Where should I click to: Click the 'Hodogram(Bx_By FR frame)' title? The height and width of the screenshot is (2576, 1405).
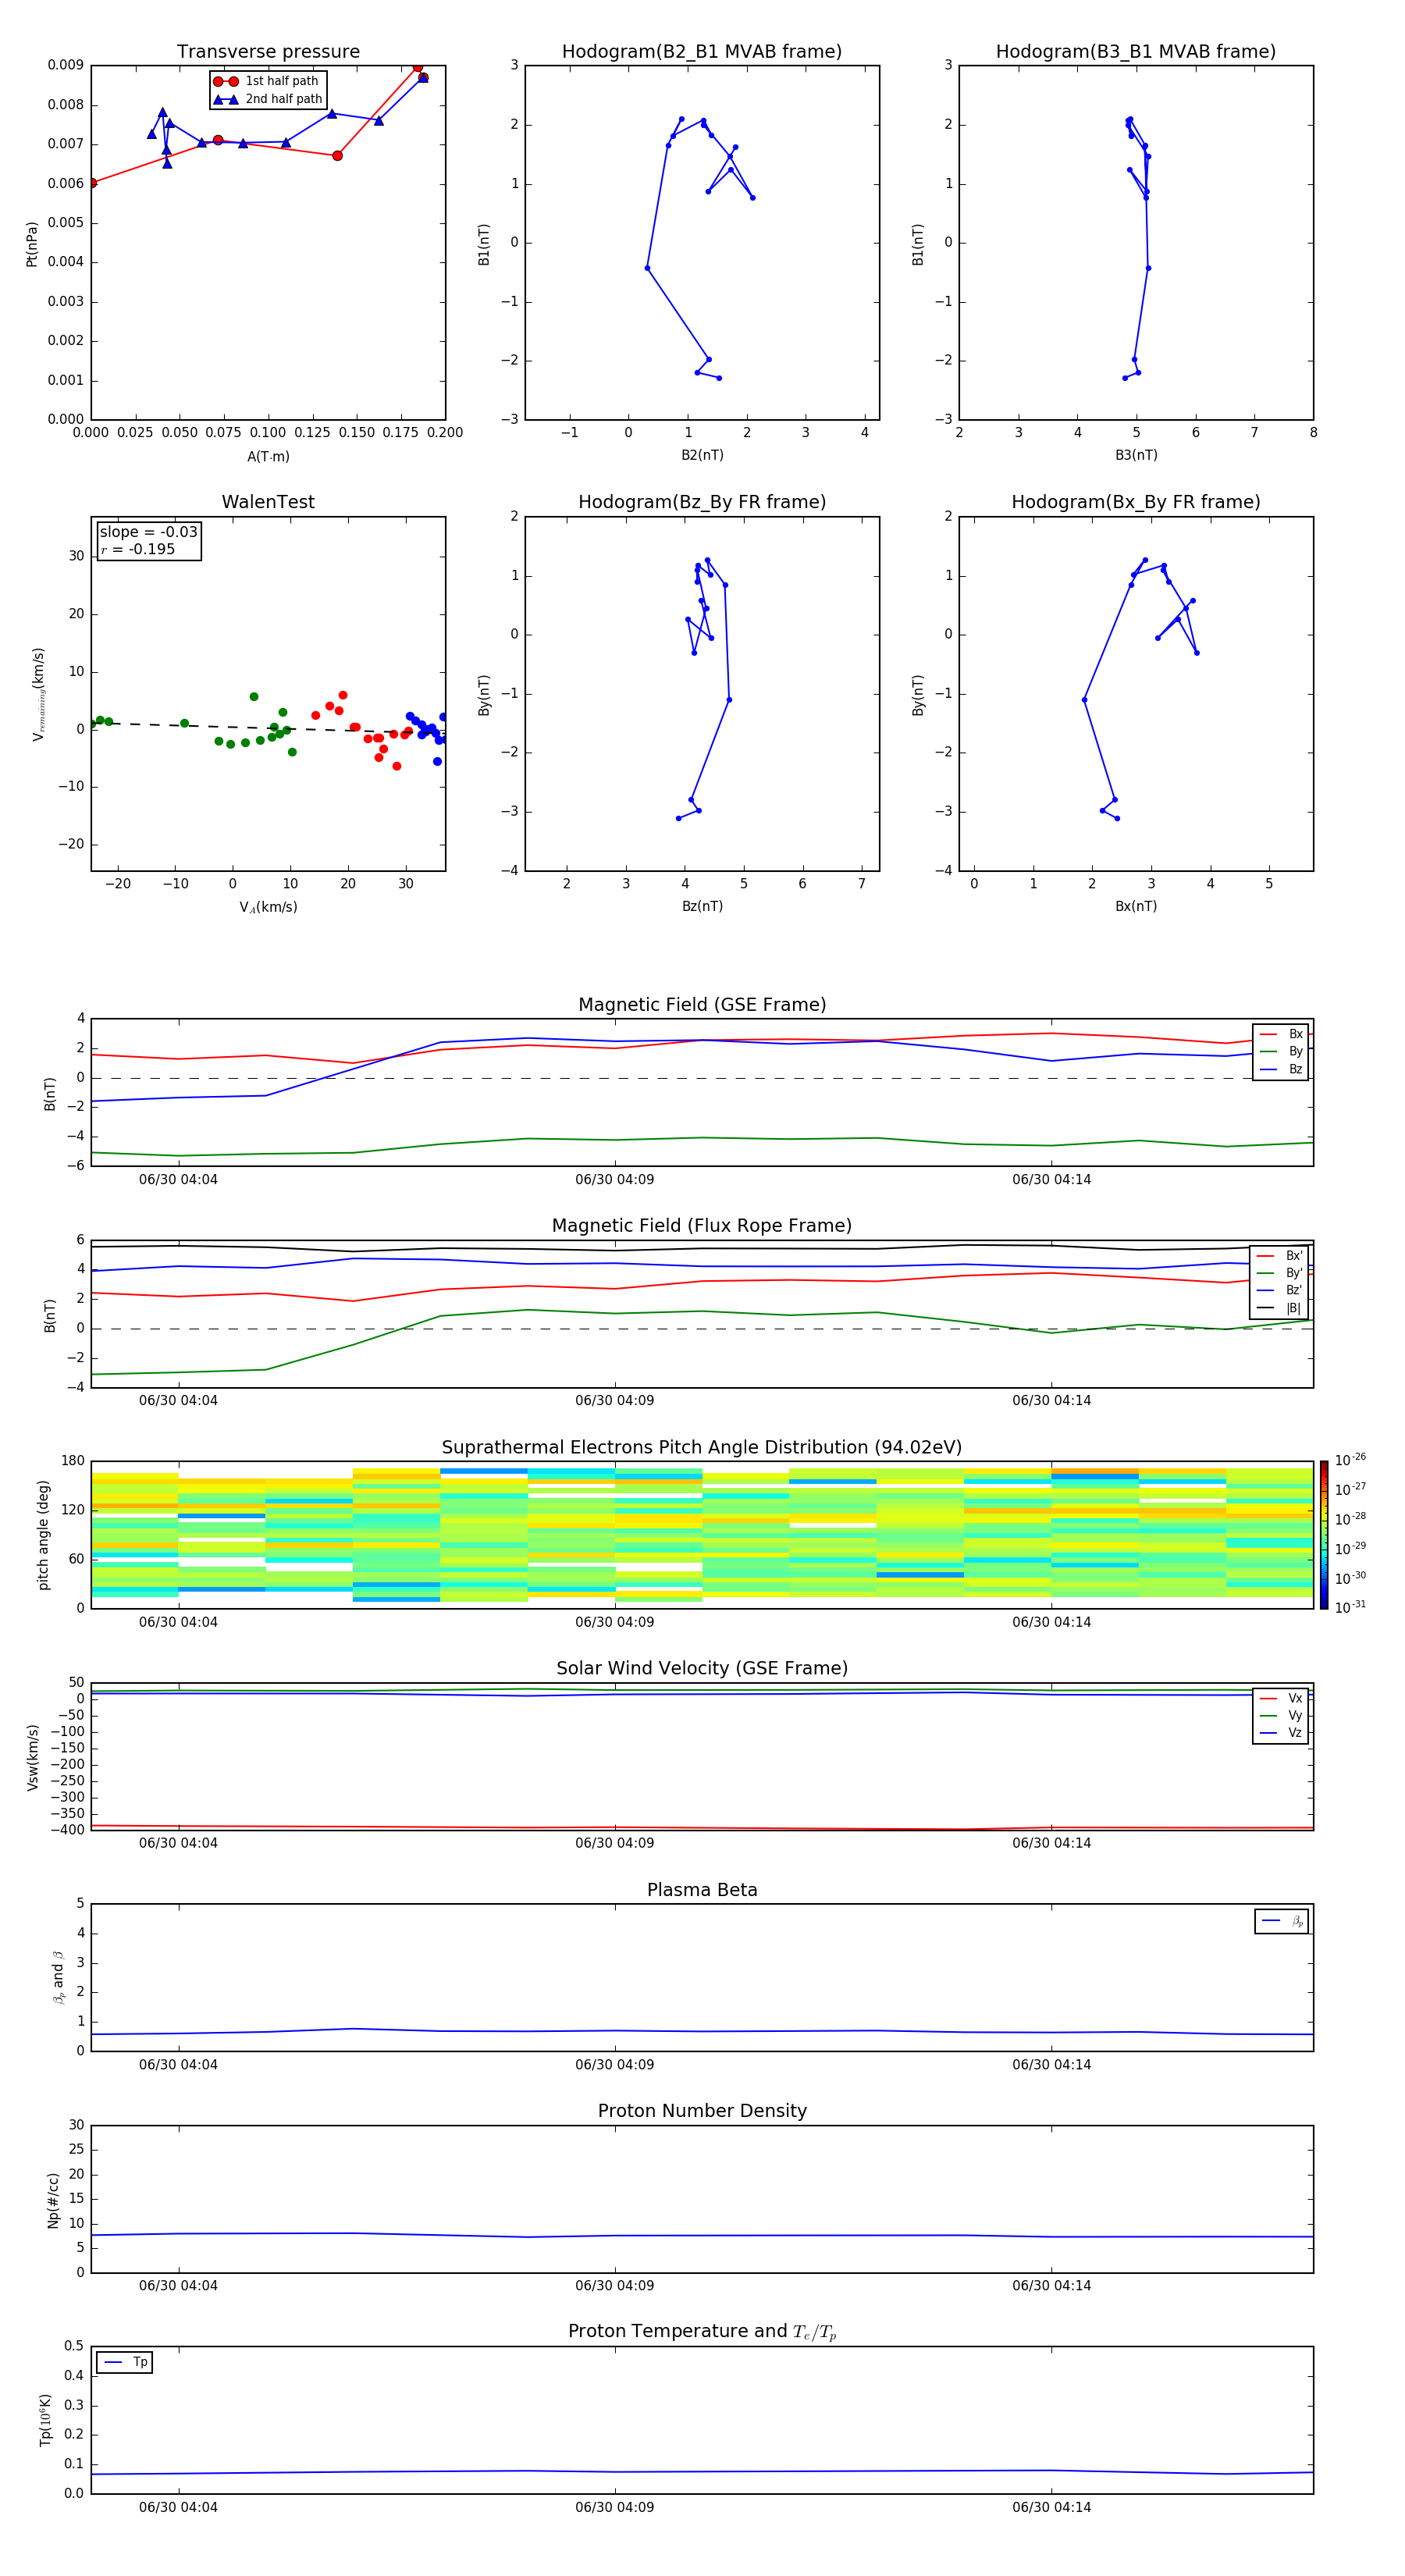[1136, 502]
